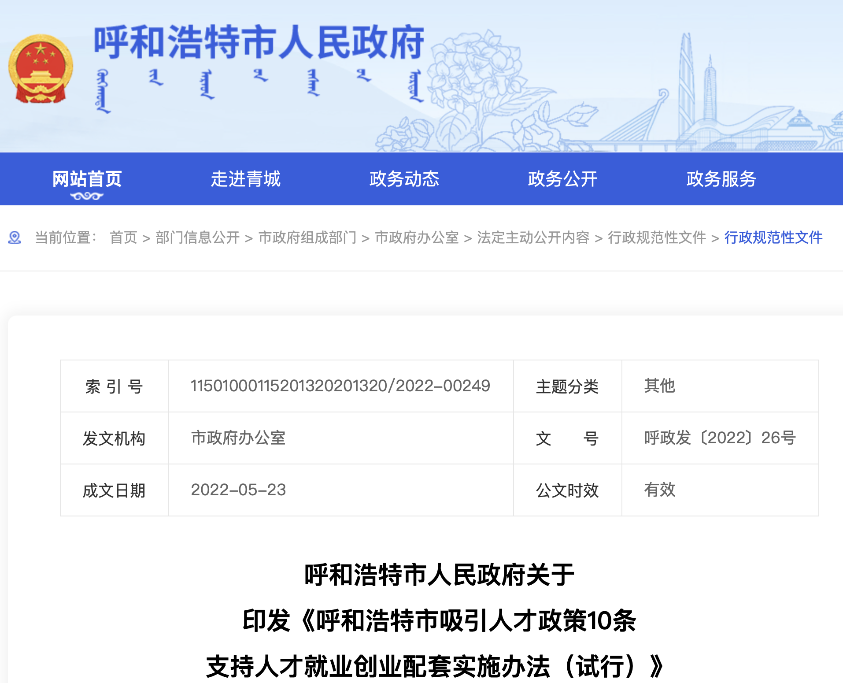The image size is (843, 683).
Task: Click the blue 行政规范性文件 current page link
Action: point(773,238)
